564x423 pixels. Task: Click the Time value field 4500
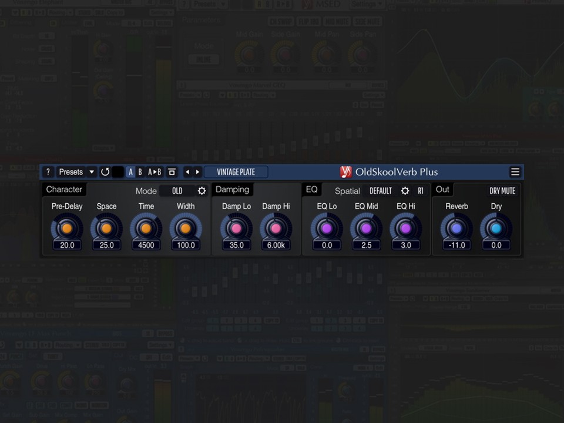coord(146,246)
